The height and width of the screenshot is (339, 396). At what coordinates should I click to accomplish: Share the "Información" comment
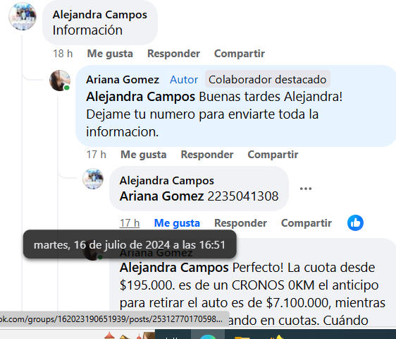pyautogui.click(x=240, y=54)
